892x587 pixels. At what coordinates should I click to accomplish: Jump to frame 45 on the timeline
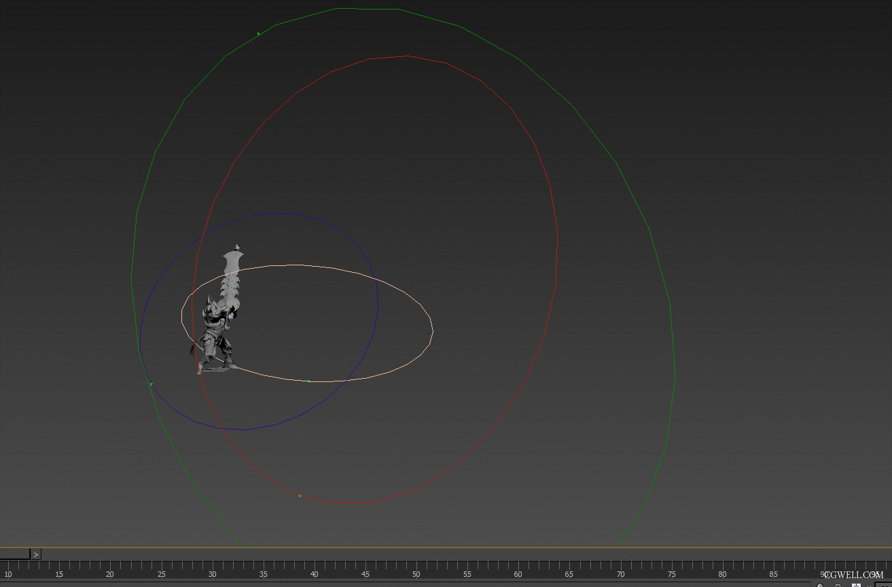(365, 574)
